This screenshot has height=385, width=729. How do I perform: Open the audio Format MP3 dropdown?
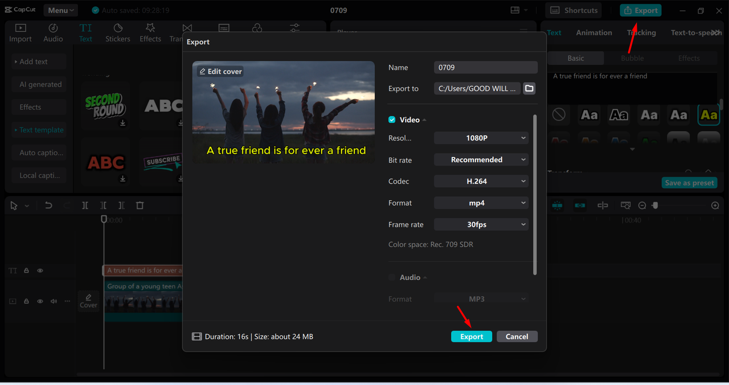coord(481,299)
